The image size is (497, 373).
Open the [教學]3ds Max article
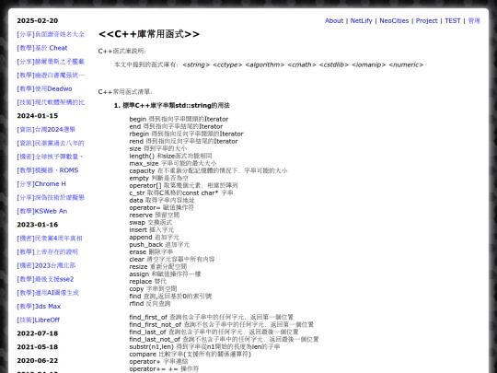point(39,307)
